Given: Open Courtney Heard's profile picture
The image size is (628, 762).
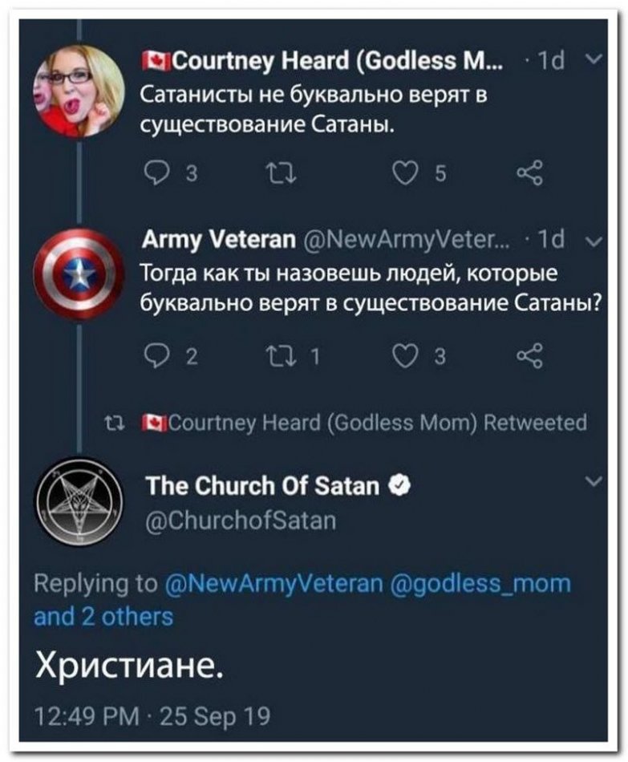Looking at the screenshot, I should tap(79, 91).
